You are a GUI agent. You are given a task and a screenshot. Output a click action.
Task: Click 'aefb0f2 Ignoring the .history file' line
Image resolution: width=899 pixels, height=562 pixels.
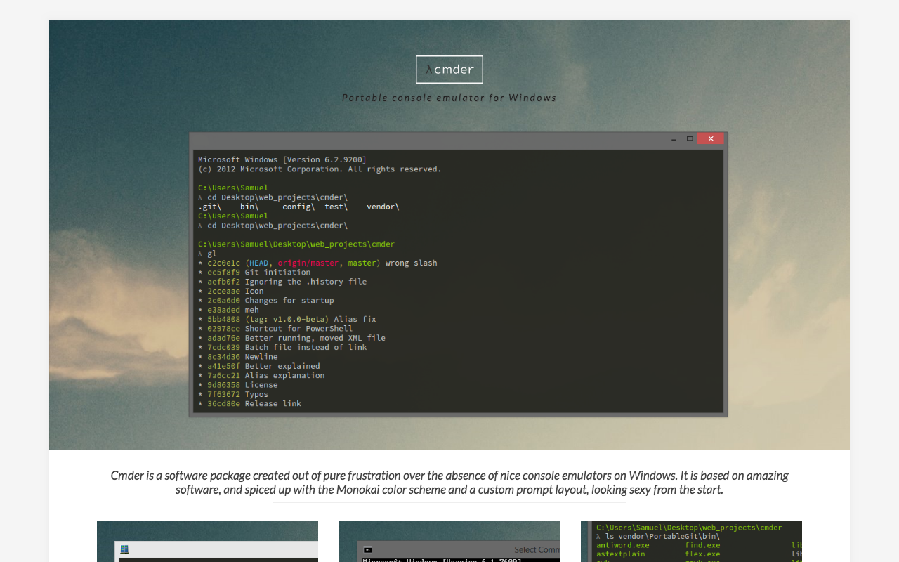point(282,282)
